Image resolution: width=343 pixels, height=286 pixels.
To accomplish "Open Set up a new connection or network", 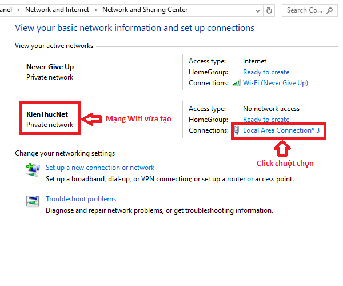I will click(100, 168).
